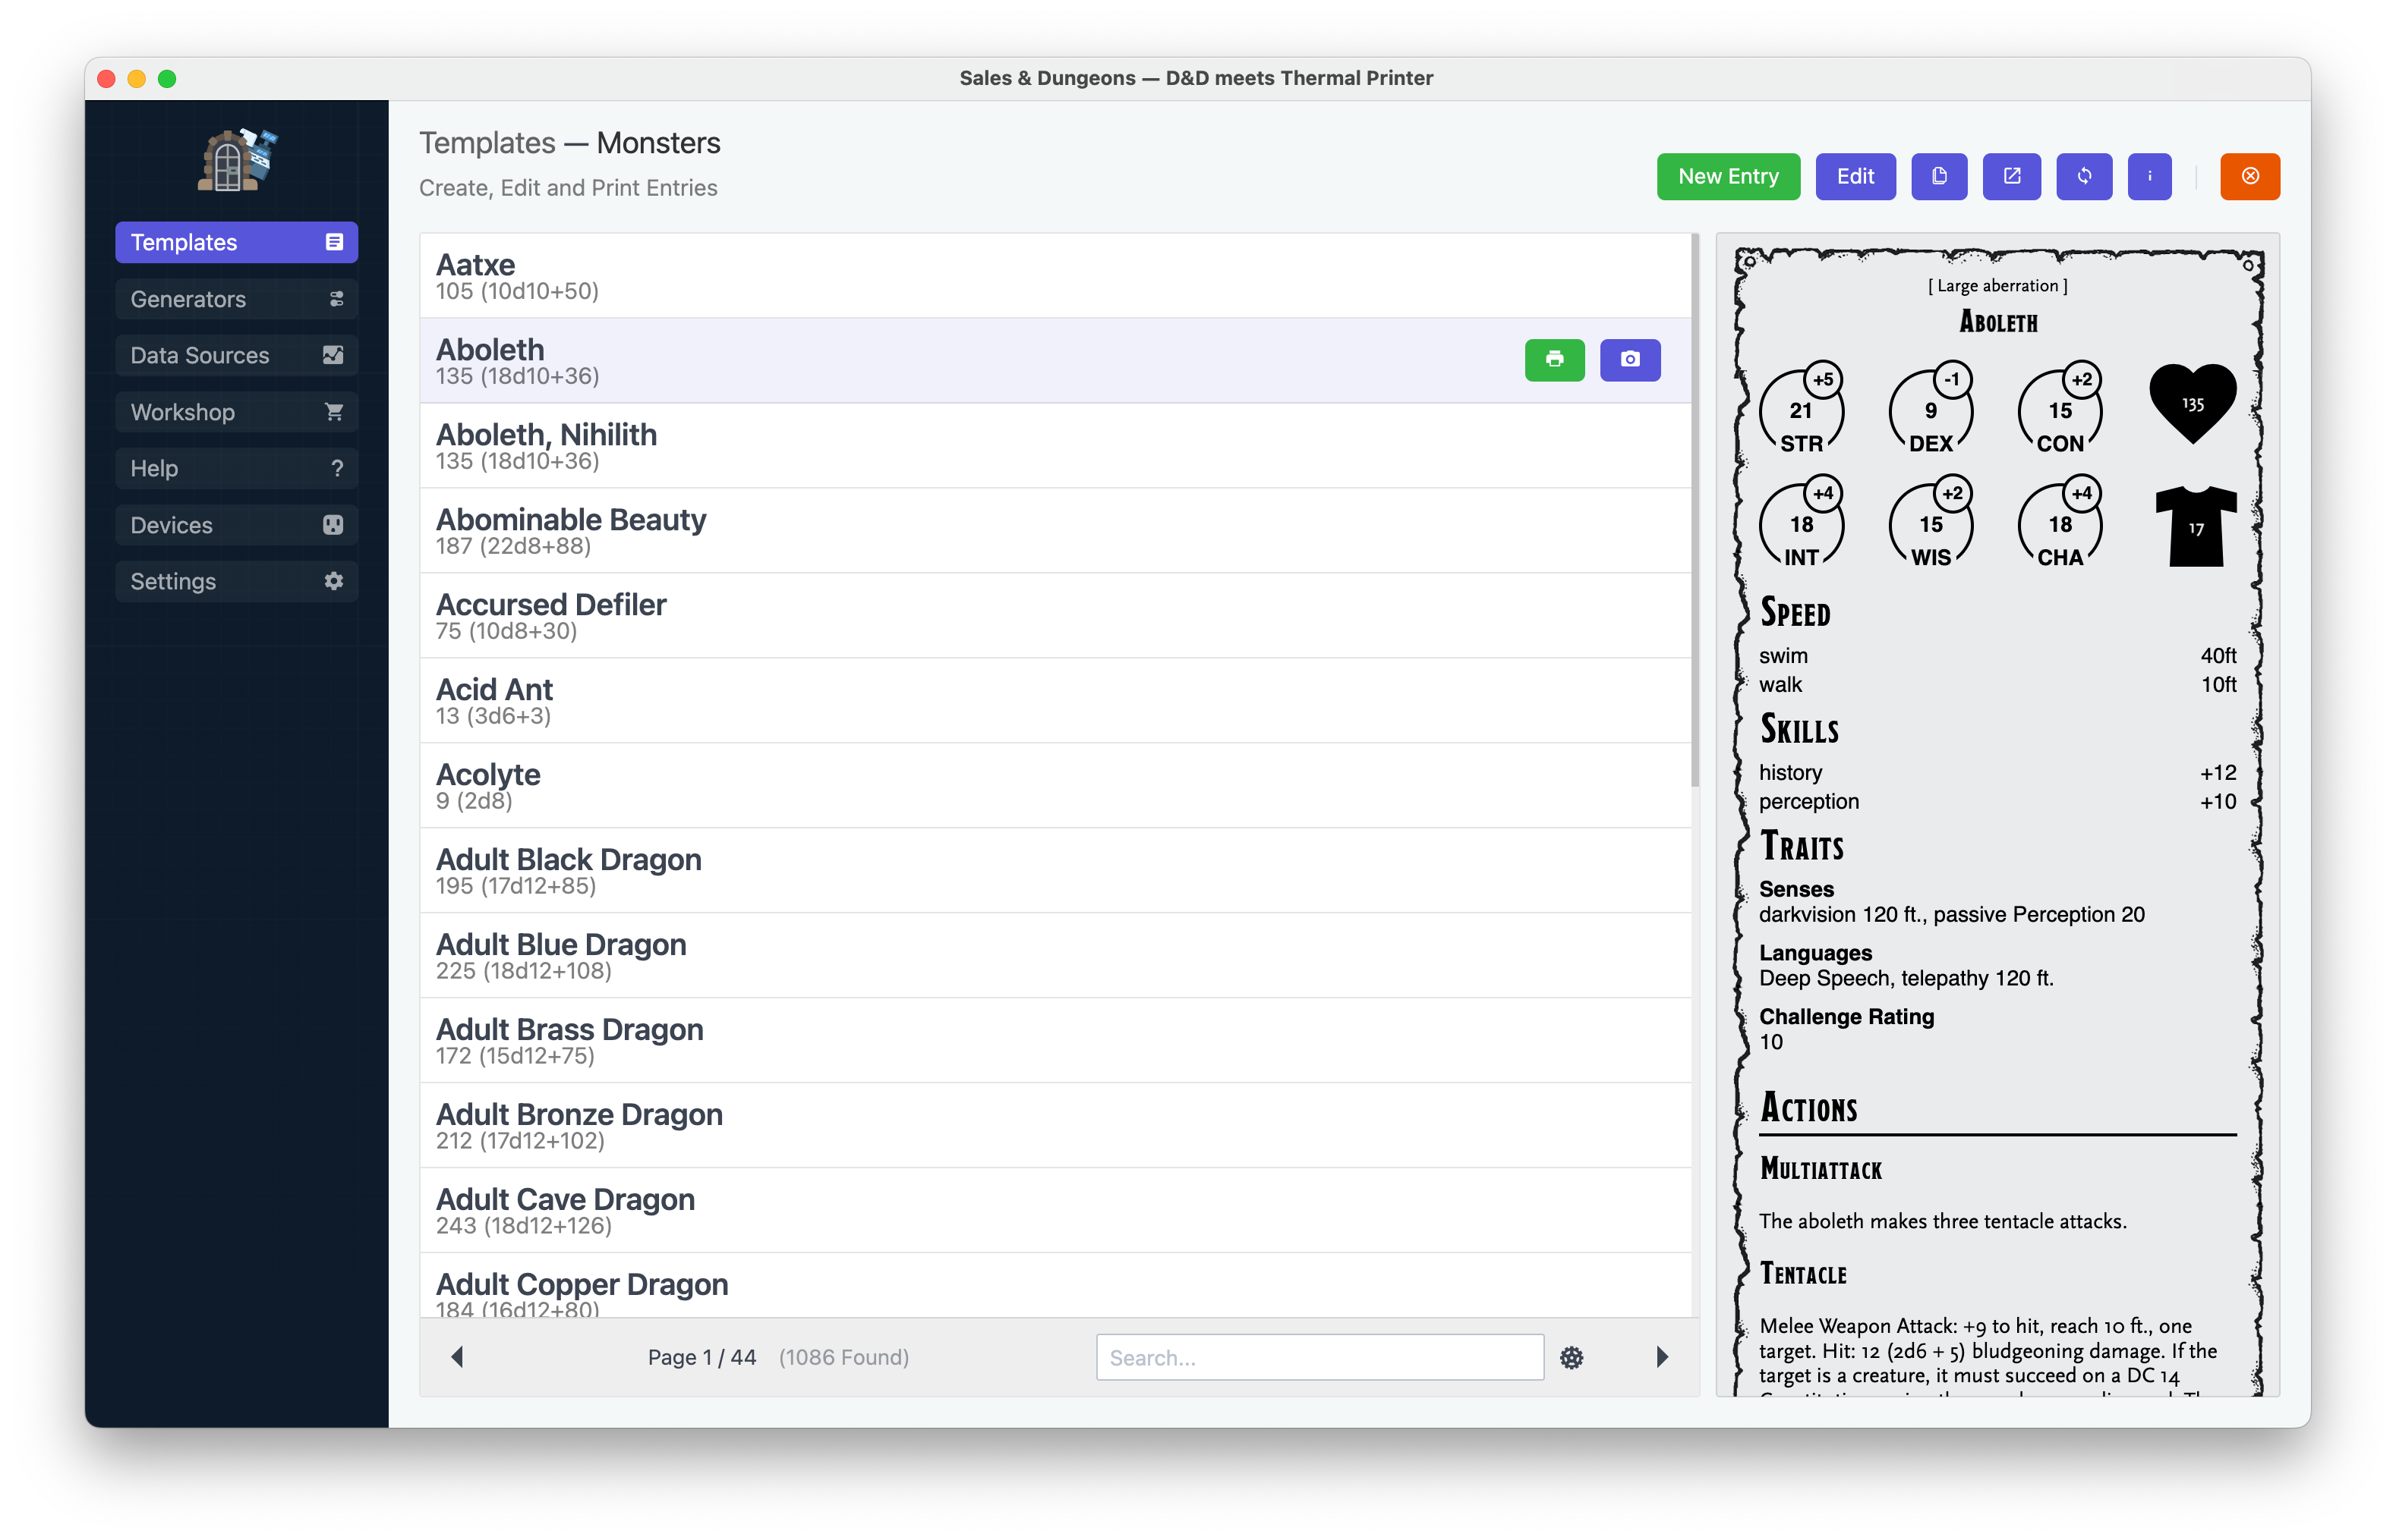Open Settings in the sidebar
Image resolution: width=2396 pixels, height=1540 pixels.
[236, 581]
